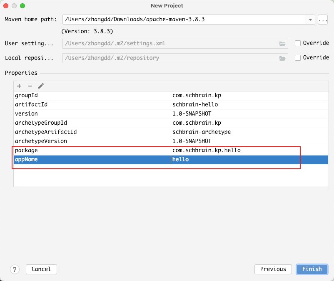Click folder icon in Local repository field

pos(282,58)
